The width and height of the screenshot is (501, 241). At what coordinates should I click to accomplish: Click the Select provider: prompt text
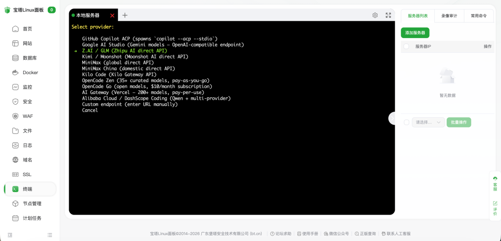[x=93, y=27]
